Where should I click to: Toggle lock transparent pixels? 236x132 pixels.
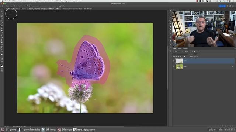[177, 56]
